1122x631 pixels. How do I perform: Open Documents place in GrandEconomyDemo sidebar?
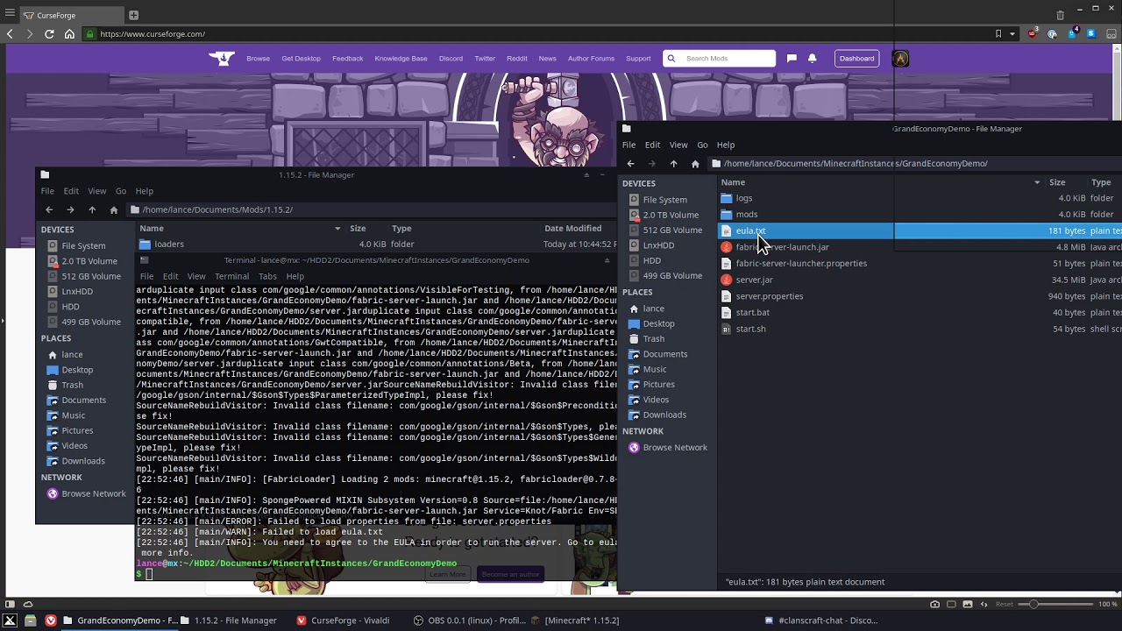664,354
